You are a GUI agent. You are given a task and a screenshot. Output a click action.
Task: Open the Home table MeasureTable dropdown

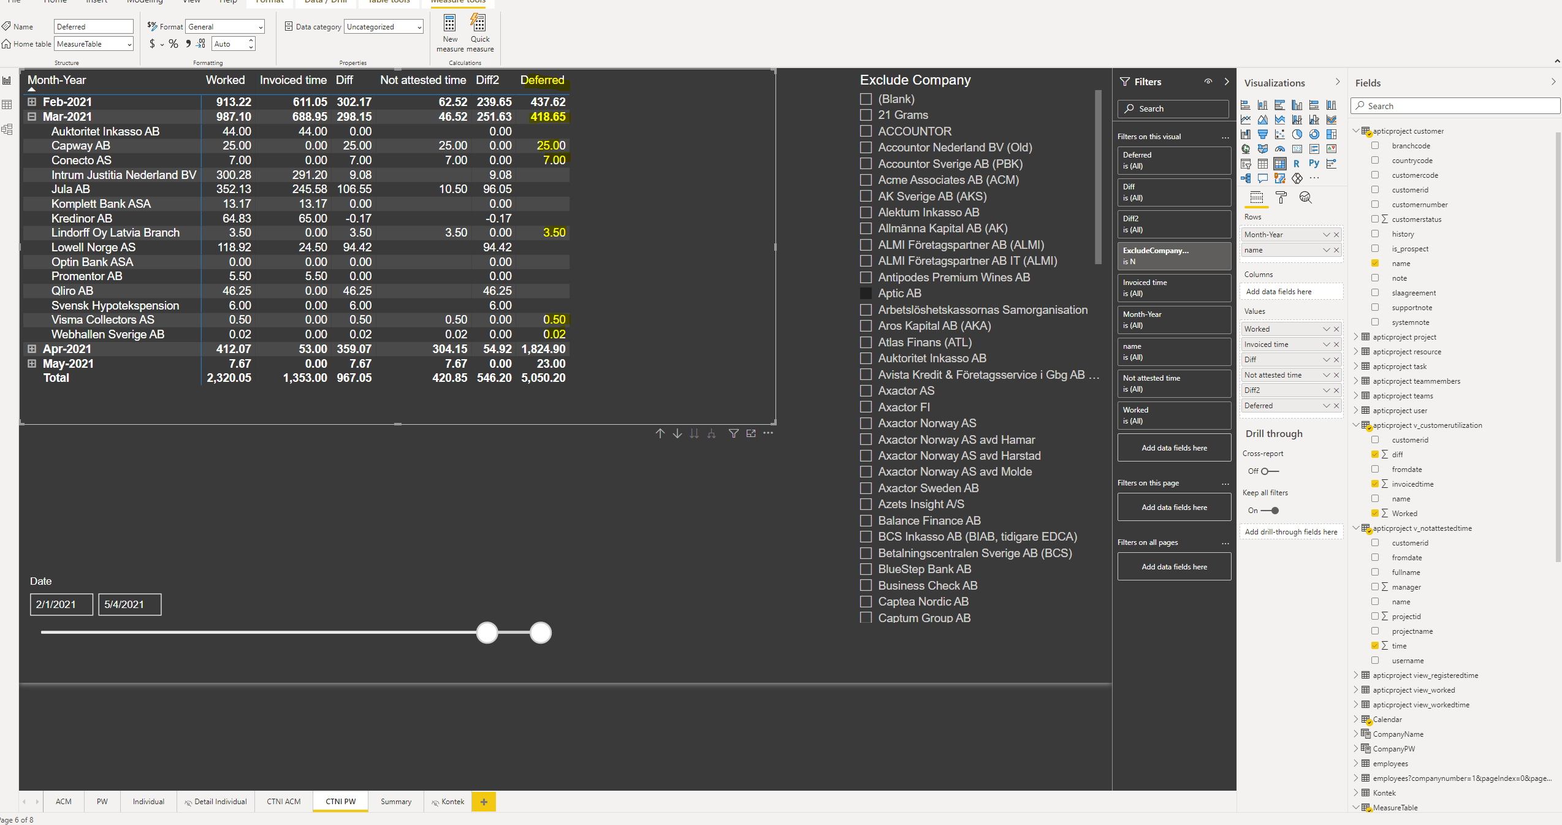click(94, 44)
